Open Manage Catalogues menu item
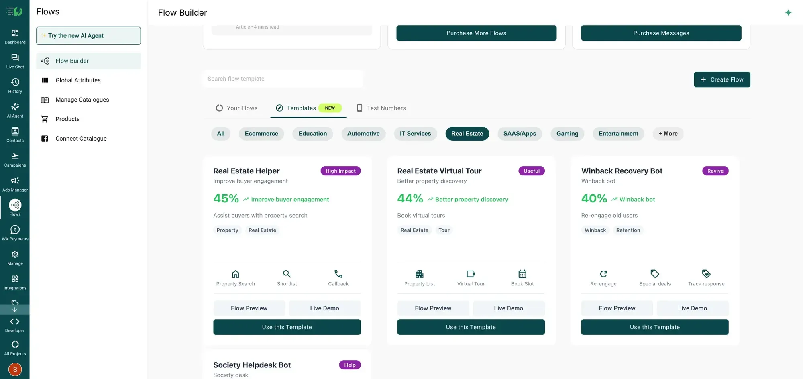 (88, 100)
